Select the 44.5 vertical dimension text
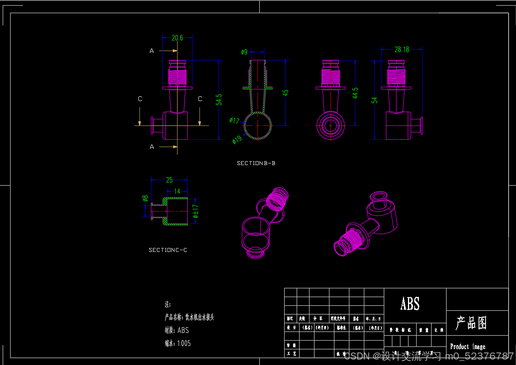This screenshot has height=365, width=516. pos(355,93)
